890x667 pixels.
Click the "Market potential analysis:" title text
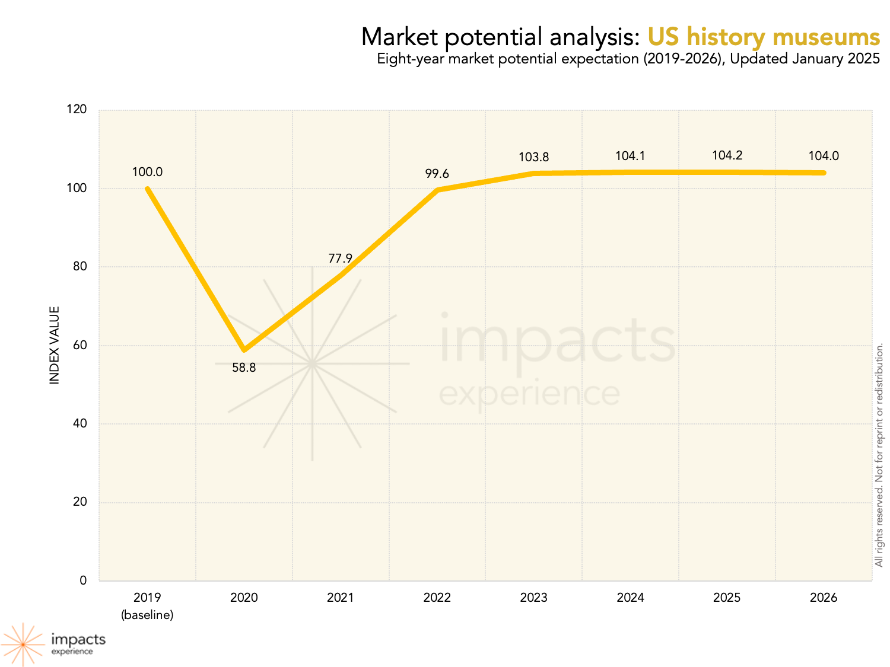click(500, 37)
